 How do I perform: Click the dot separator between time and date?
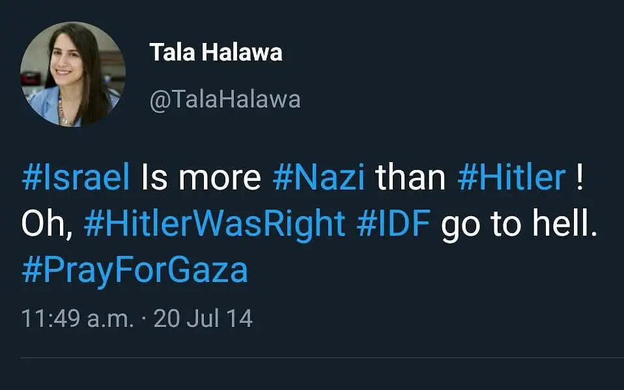144,318
